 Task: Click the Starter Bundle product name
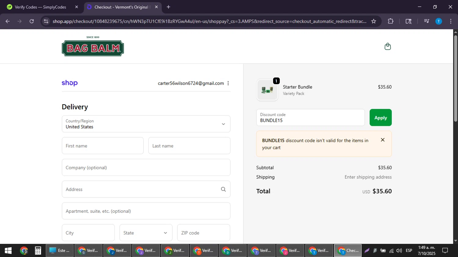(297, 87)
